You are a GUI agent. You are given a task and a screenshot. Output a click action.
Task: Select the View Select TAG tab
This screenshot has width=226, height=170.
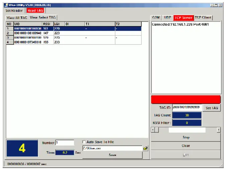[43, 17]
